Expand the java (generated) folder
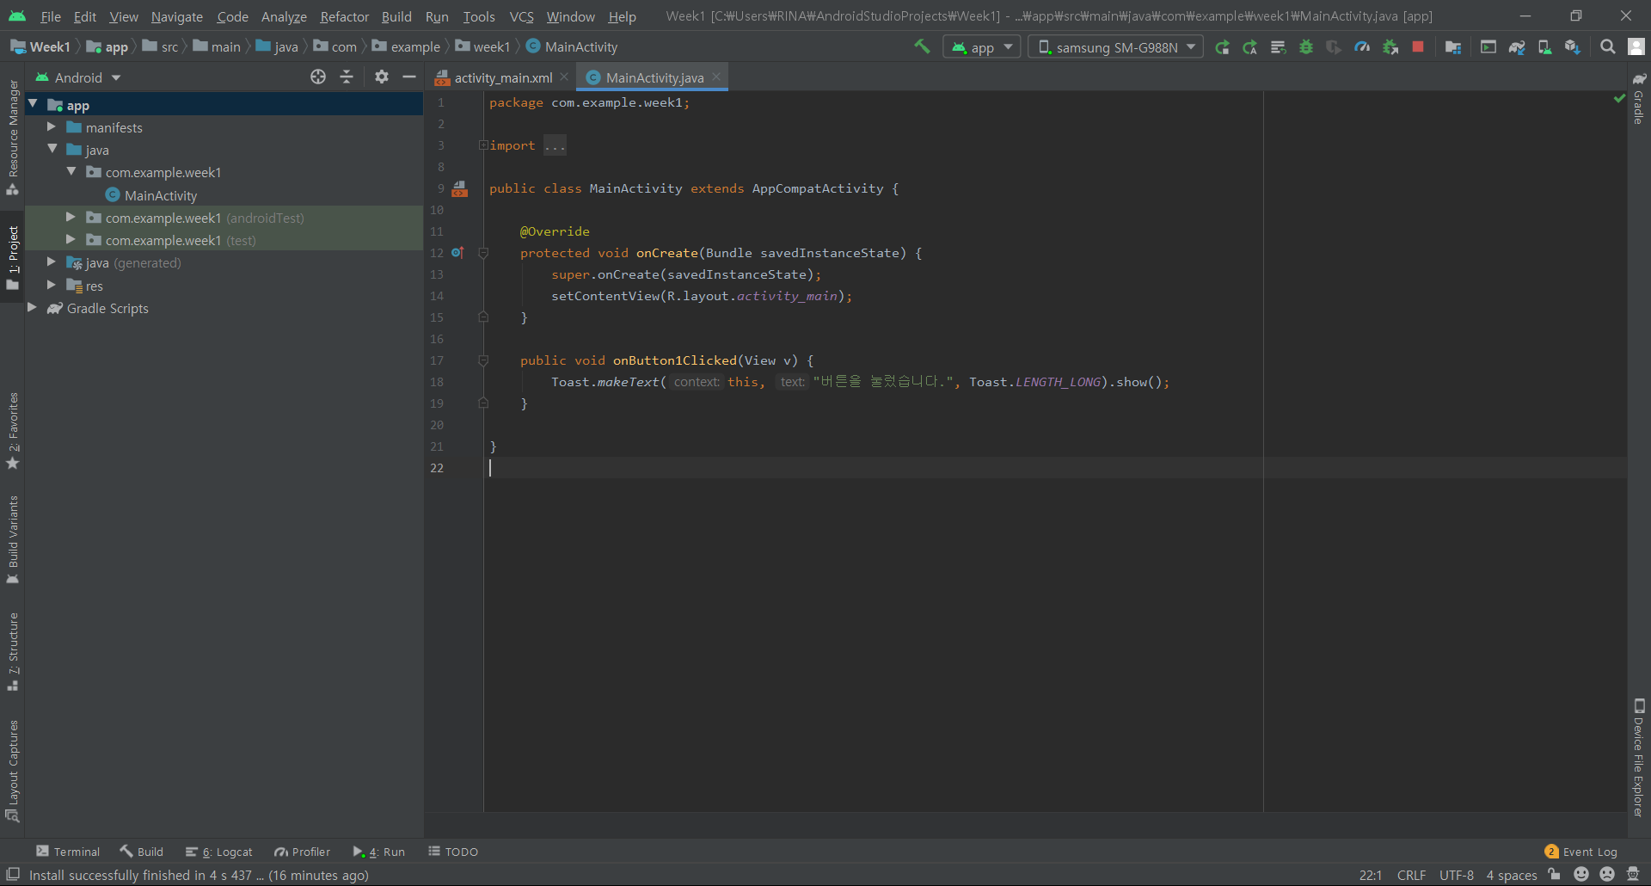This screenshot has width=1651, height=886. point(52,261)
